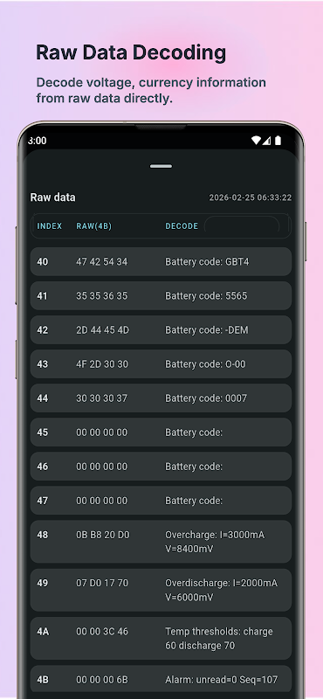The height and width of the screenshot is (699, 323).
Task: Open the Overcharge row at index 48
Action: 161,542
